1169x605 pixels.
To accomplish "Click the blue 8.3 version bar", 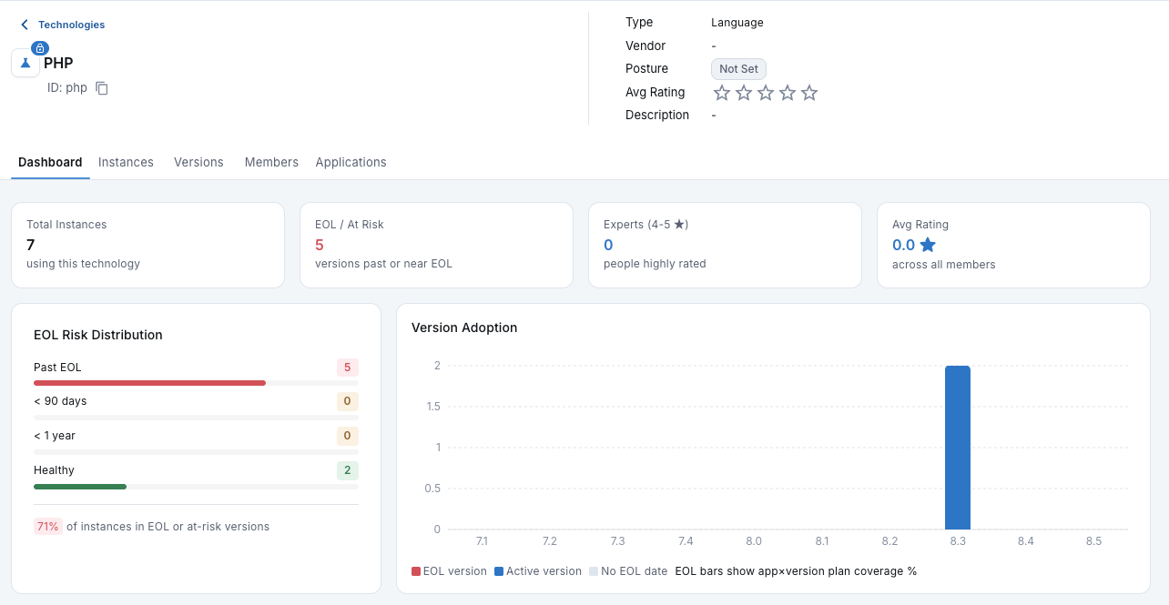I will tap(958, 448).
